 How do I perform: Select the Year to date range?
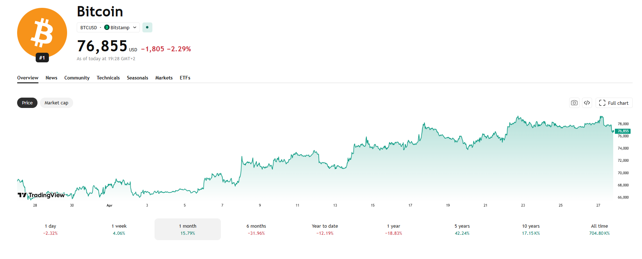point(325,229)
